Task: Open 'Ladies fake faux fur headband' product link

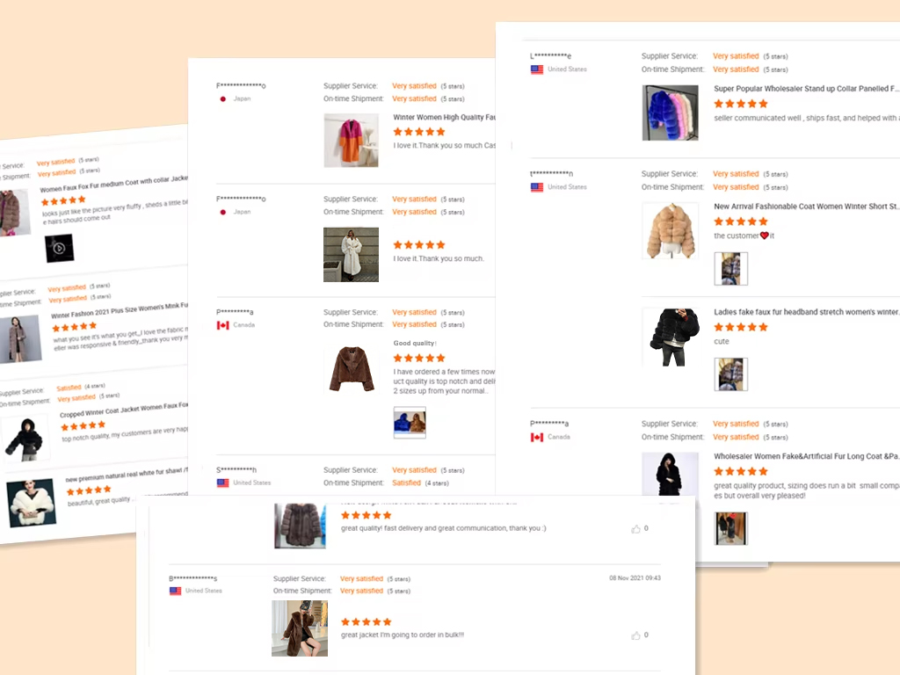Action: 806,312
